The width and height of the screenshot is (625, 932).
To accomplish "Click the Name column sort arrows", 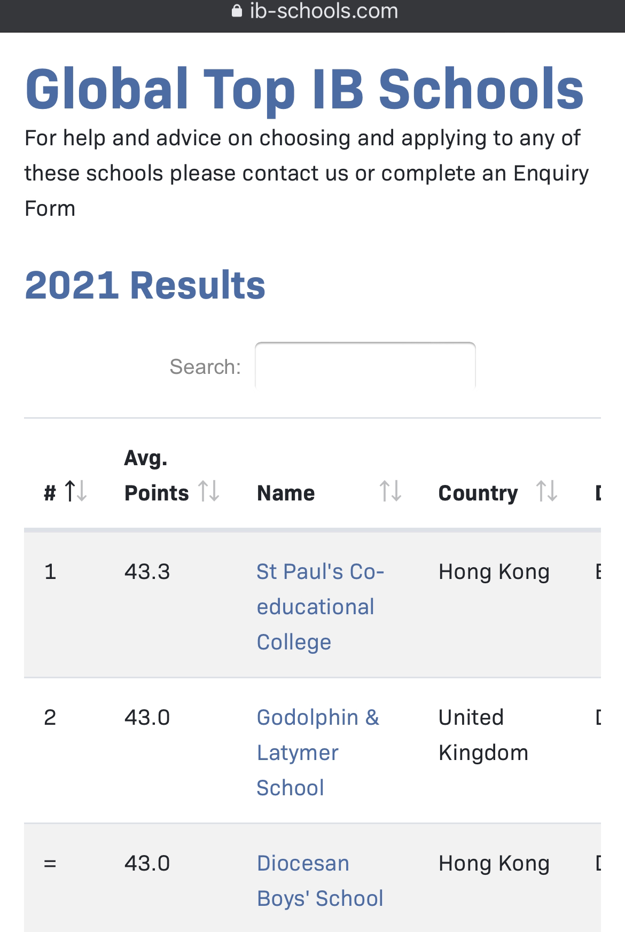I will [390, 491].
